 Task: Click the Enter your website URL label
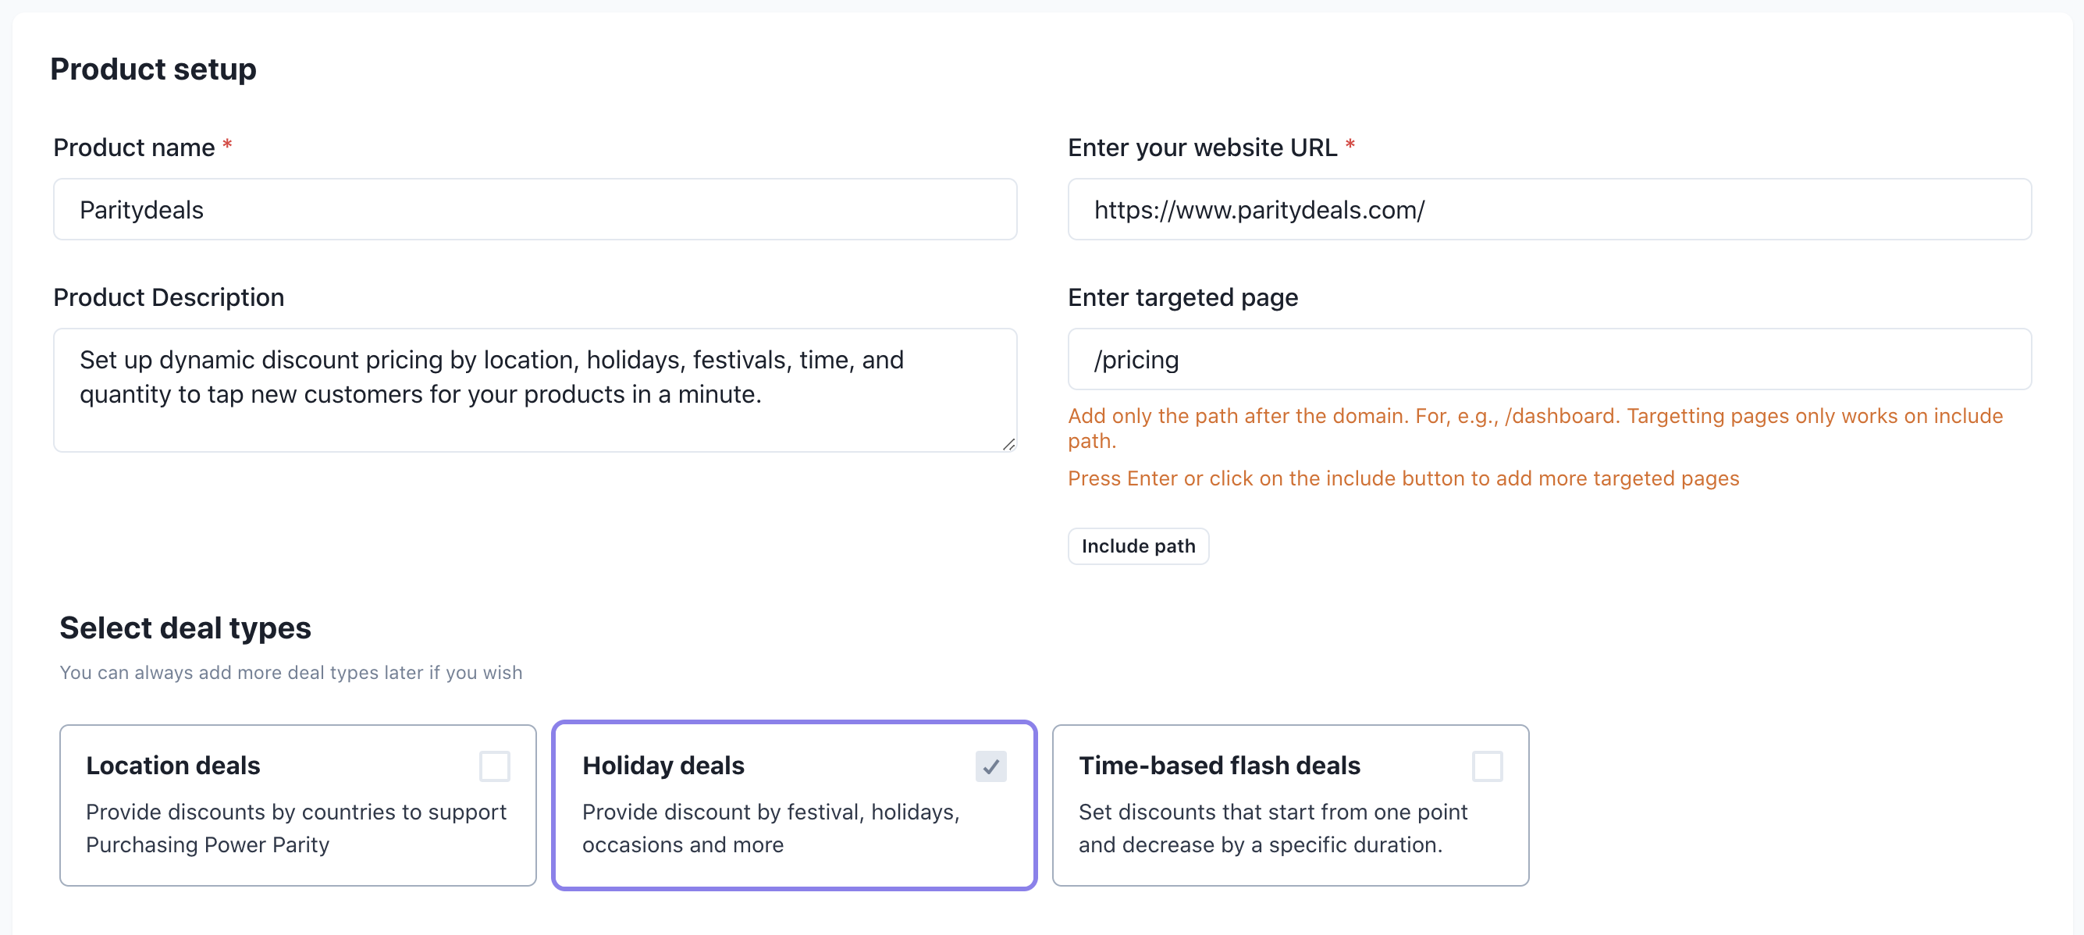[1202, 148]
